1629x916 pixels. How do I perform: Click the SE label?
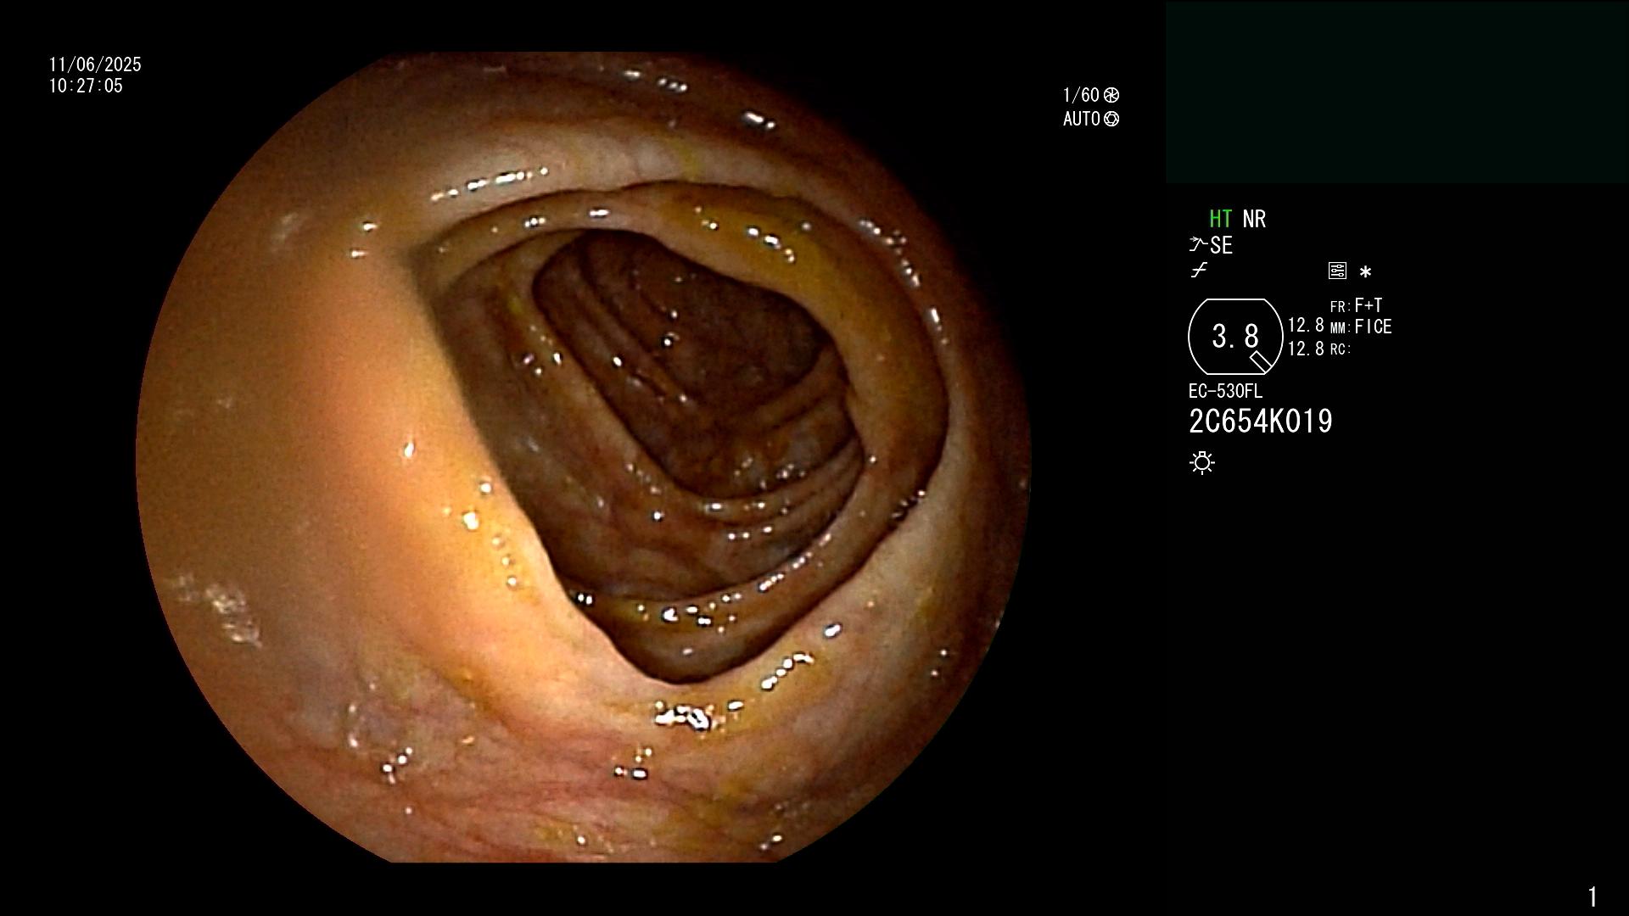pyautogui.click(x=1221, y=245)
